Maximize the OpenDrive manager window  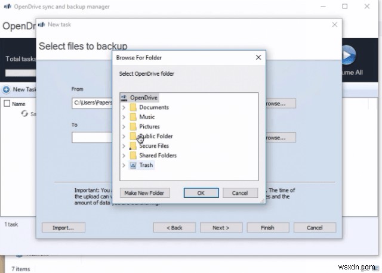345,7
